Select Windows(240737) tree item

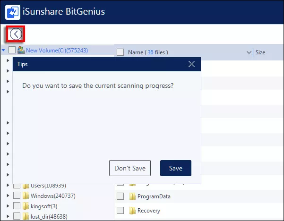pos(53,196)
